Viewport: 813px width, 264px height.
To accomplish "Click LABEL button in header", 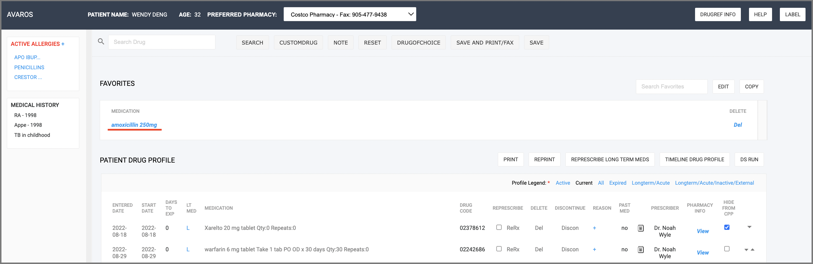I will click(793, 14).
